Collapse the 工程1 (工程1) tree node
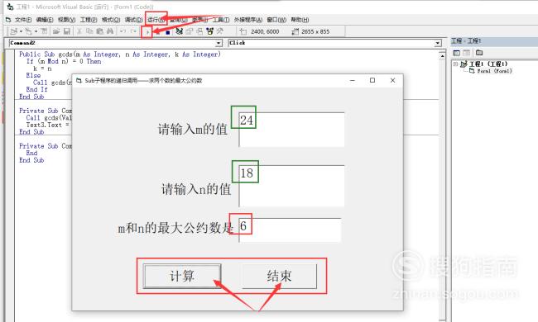 [x=455, y=64]
